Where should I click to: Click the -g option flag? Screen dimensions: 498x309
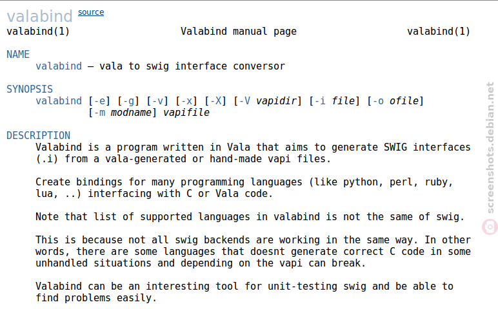click(128, 101)
